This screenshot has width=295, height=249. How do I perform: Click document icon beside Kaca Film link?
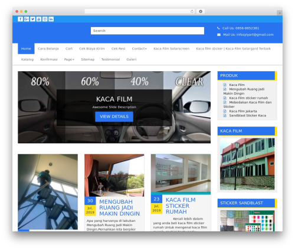tap(225, 85)
